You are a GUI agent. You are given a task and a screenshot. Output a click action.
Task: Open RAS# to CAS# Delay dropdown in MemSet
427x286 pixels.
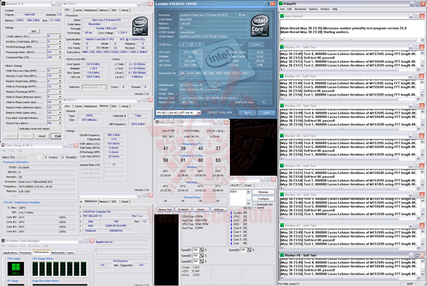[x=60, y=42]
